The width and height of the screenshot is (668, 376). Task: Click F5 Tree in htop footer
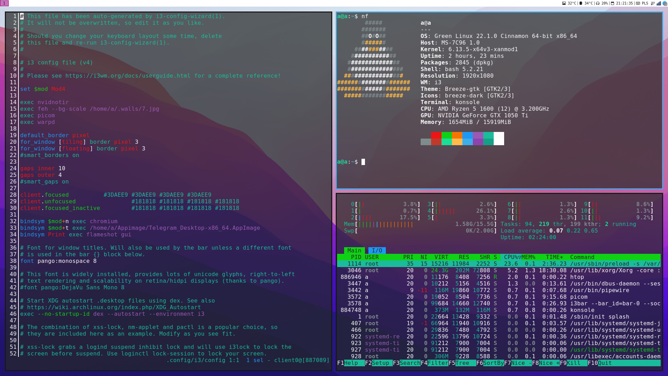462,363
